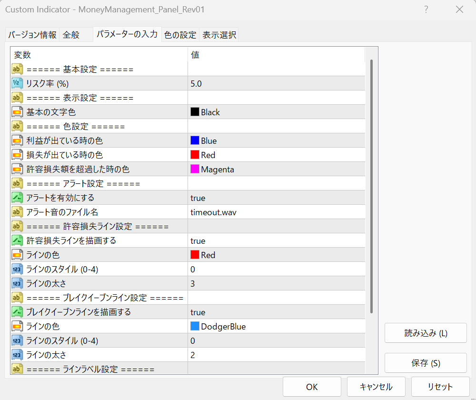Click the icon beside リスク率 (%)
Screen dimensions: 476x400
click(17, 83)
